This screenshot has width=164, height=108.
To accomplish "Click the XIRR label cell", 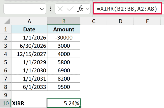I will point(29,103).
